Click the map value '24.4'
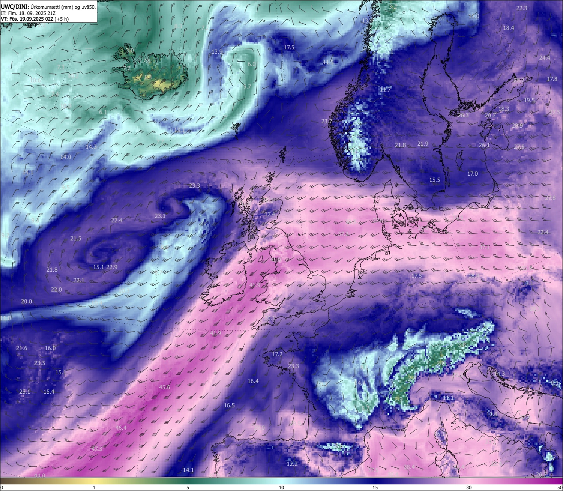This screenshot has height=491, width=563. [x=545, y=58]
